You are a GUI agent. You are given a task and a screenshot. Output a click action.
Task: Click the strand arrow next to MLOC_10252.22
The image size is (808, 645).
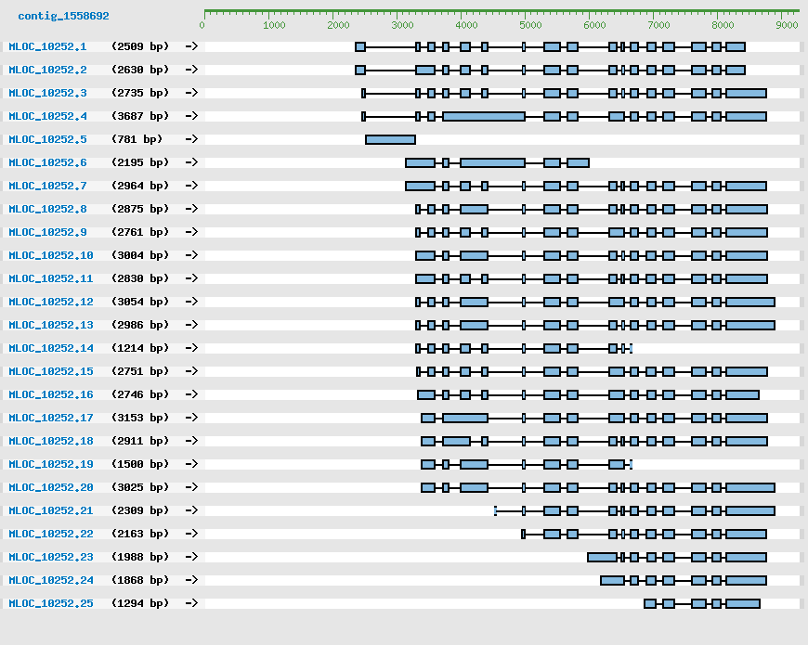pyautogui.click(x=191, y=534)
